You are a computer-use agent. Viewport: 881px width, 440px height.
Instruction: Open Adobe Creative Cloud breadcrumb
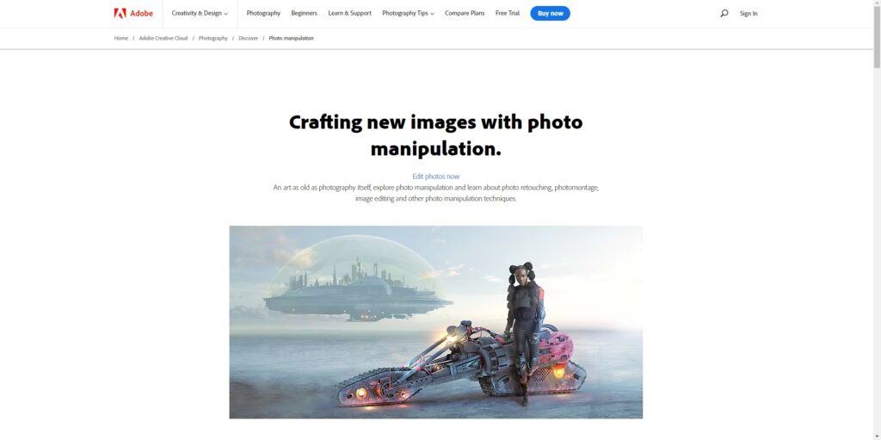tap(163, 38)
